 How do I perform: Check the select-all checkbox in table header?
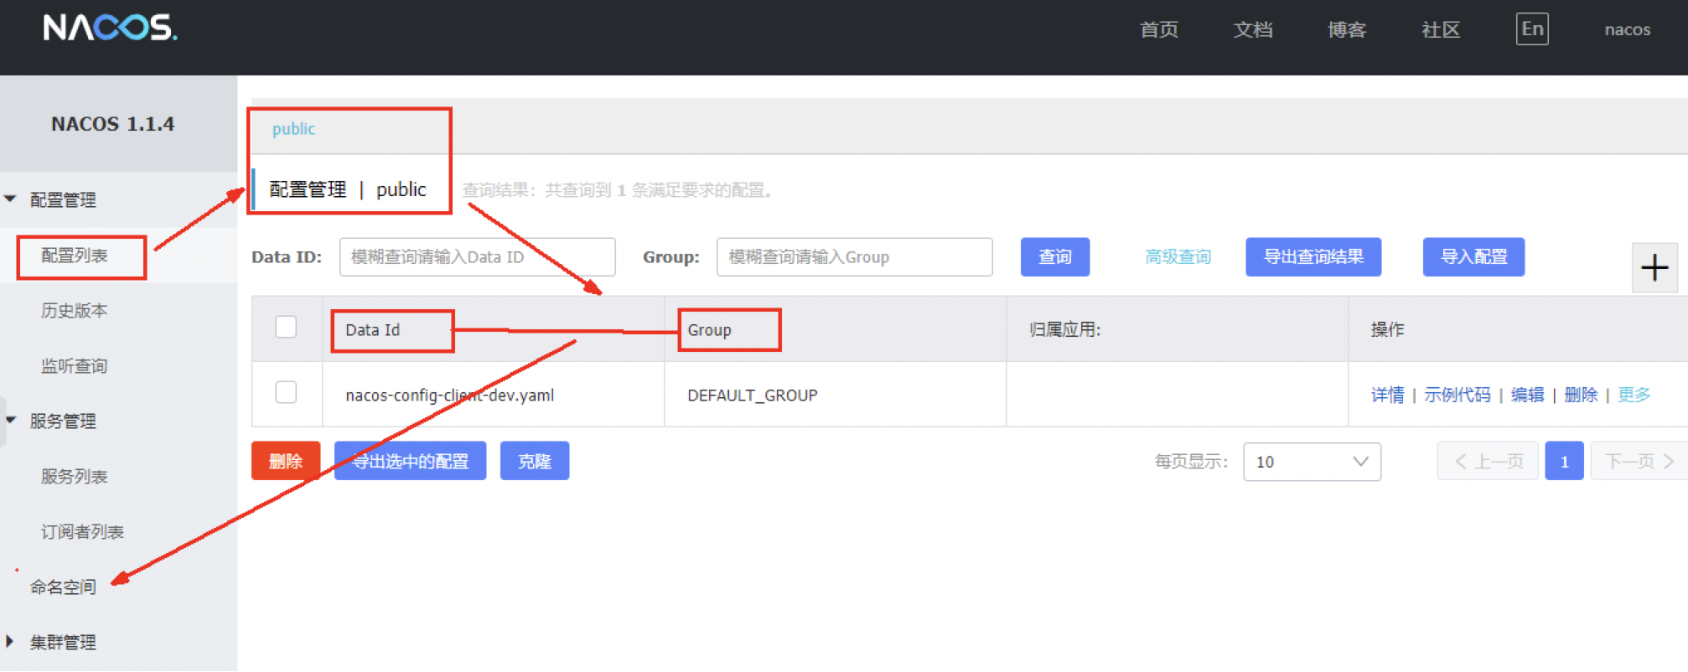click(x=286, y=327)
